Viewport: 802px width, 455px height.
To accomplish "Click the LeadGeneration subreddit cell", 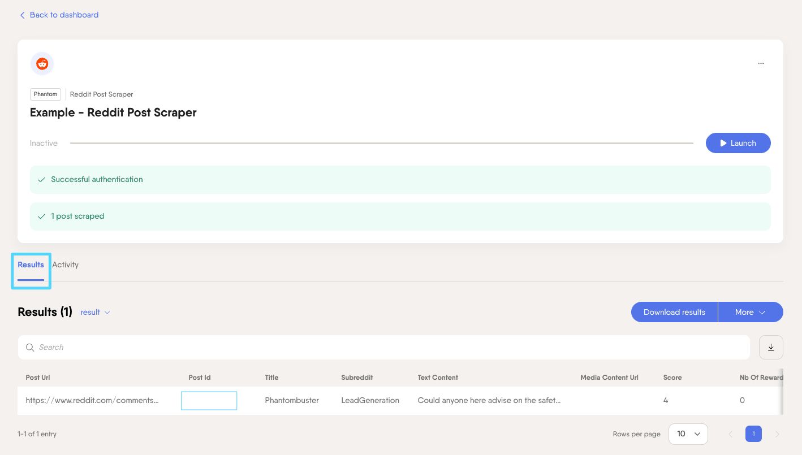I will coord(370,400).
